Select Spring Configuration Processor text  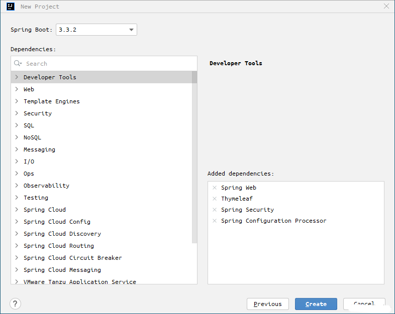273,221
